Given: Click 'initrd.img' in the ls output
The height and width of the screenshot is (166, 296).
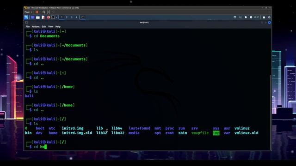Looking at the screenshot, I should [73, 128].
